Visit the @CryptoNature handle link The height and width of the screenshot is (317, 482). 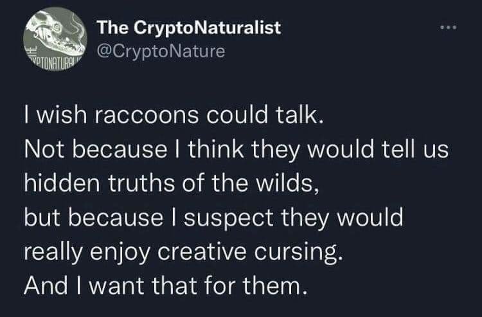(x=161, y=51)
